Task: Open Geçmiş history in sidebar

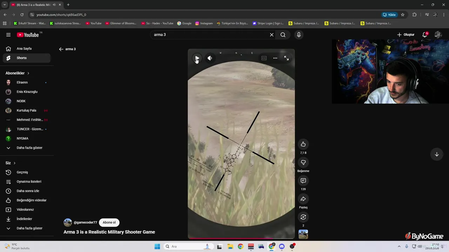Action: (x=27, y=172)
